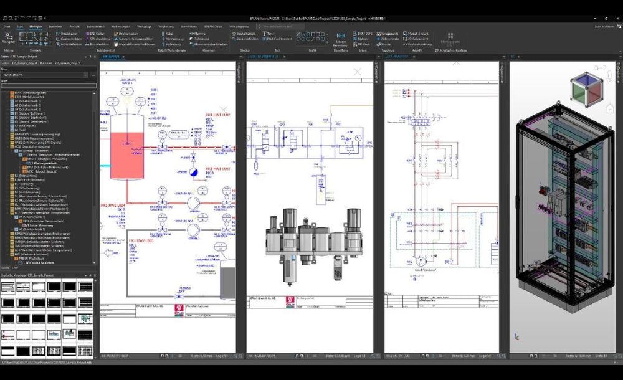
Task: Insert a Steckerkontakt
Action: pos(244,34)
